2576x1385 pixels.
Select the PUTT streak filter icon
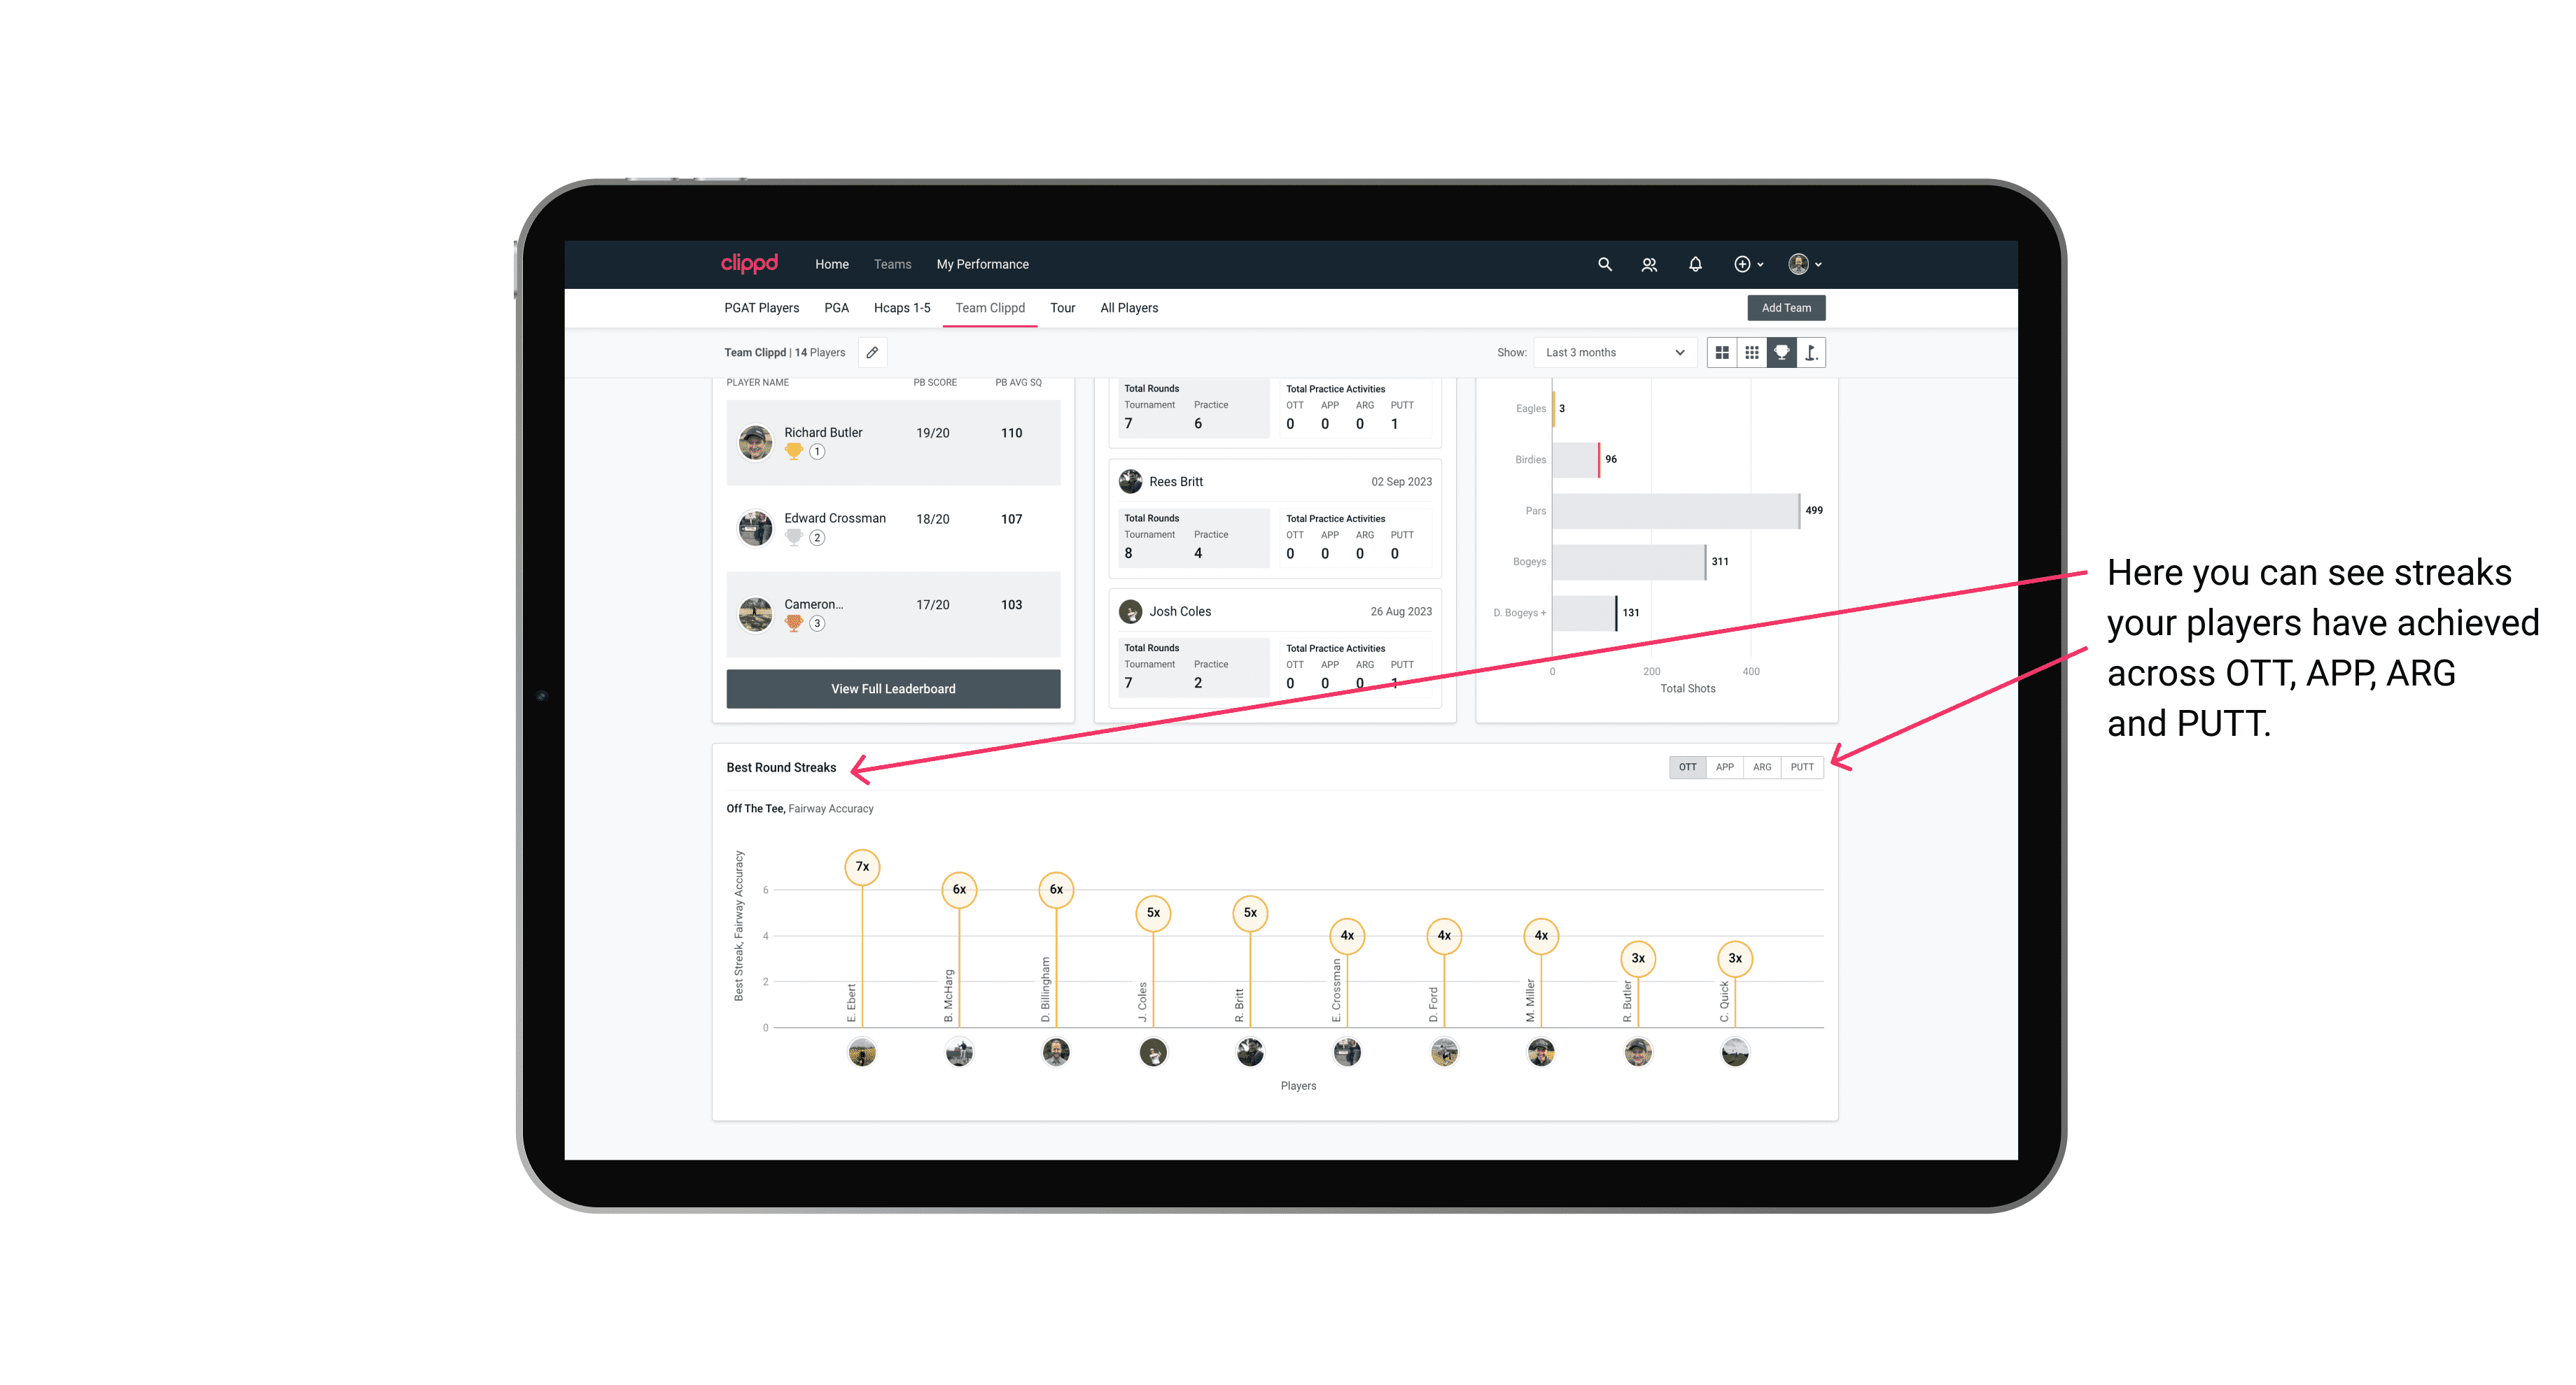click(1802, 766)
